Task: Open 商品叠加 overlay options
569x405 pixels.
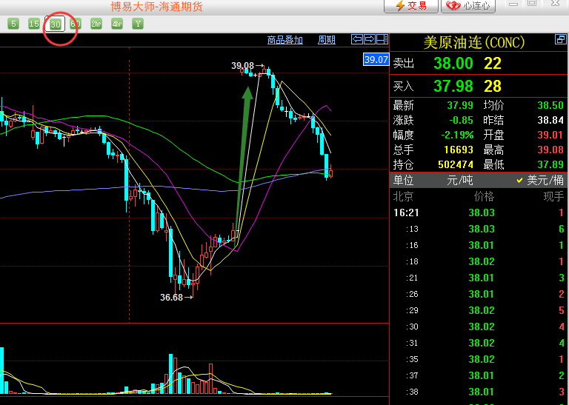Action: coord(284,40)
